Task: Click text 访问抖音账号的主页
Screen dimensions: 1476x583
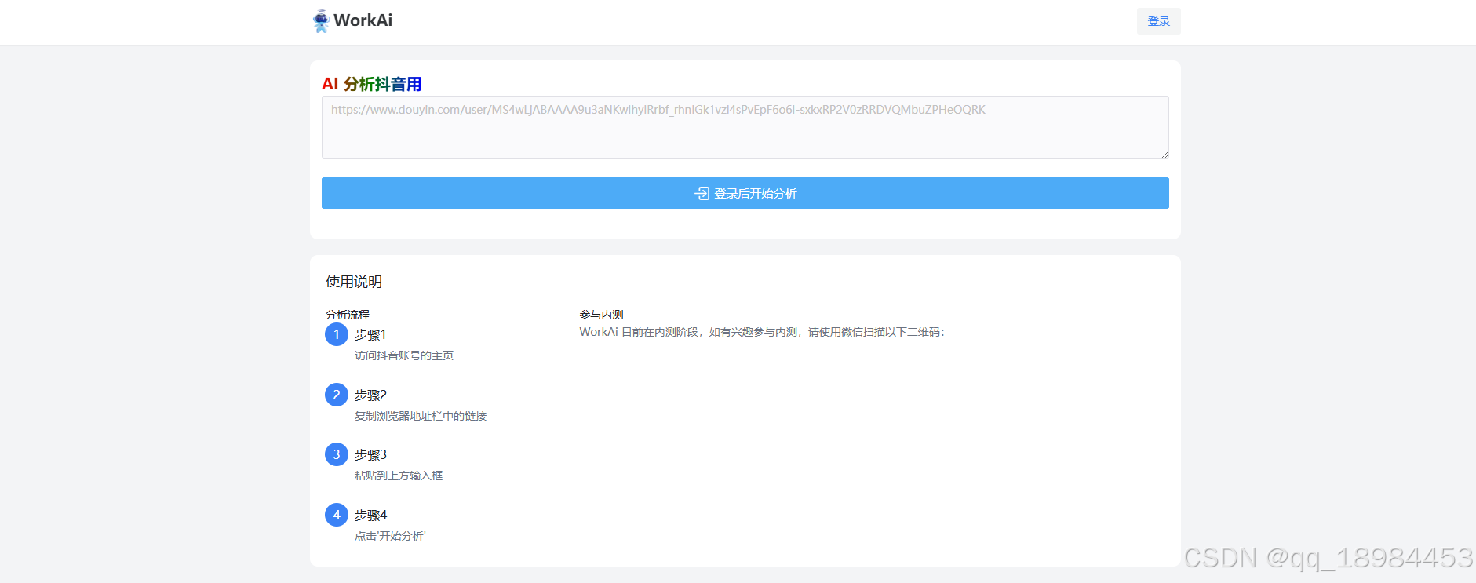Action: pyautogui.click(x=404, y=355)
